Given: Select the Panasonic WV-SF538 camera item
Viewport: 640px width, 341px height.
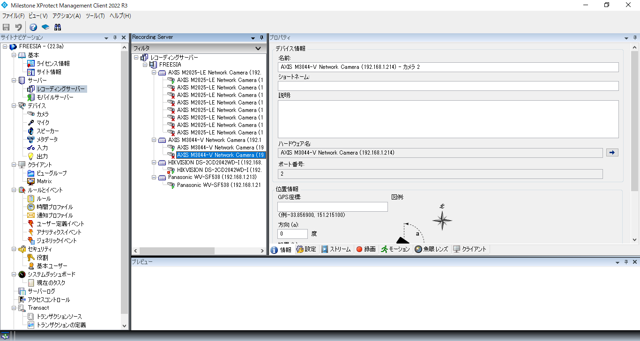Looking at the screenshot, I should [x=219, y=185].
